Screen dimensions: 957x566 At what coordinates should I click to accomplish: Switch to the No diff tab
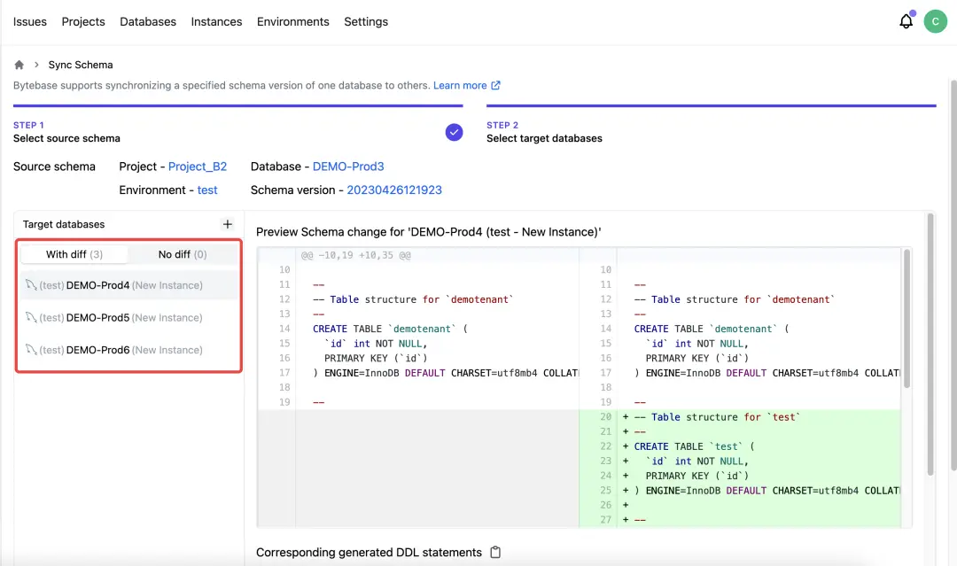pyautogui.click(x=182, y=254)
